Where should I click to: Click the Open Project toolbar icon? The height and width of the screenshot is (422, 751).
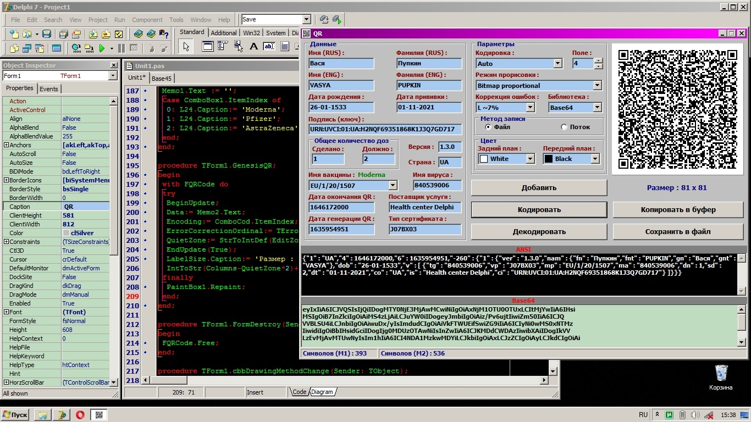[x=77, y=34]
